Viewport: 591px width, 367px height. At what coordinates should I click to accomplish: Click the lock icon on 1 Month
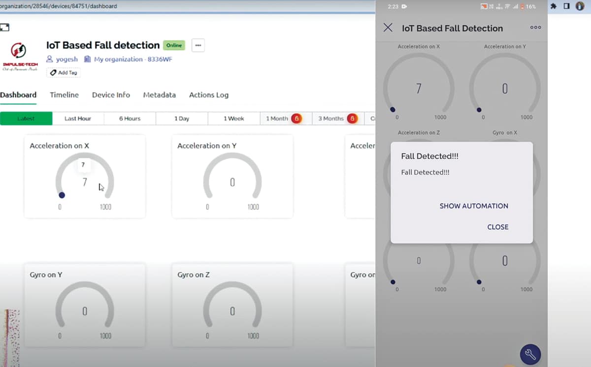pyautogui.click(x=296, y=119)
